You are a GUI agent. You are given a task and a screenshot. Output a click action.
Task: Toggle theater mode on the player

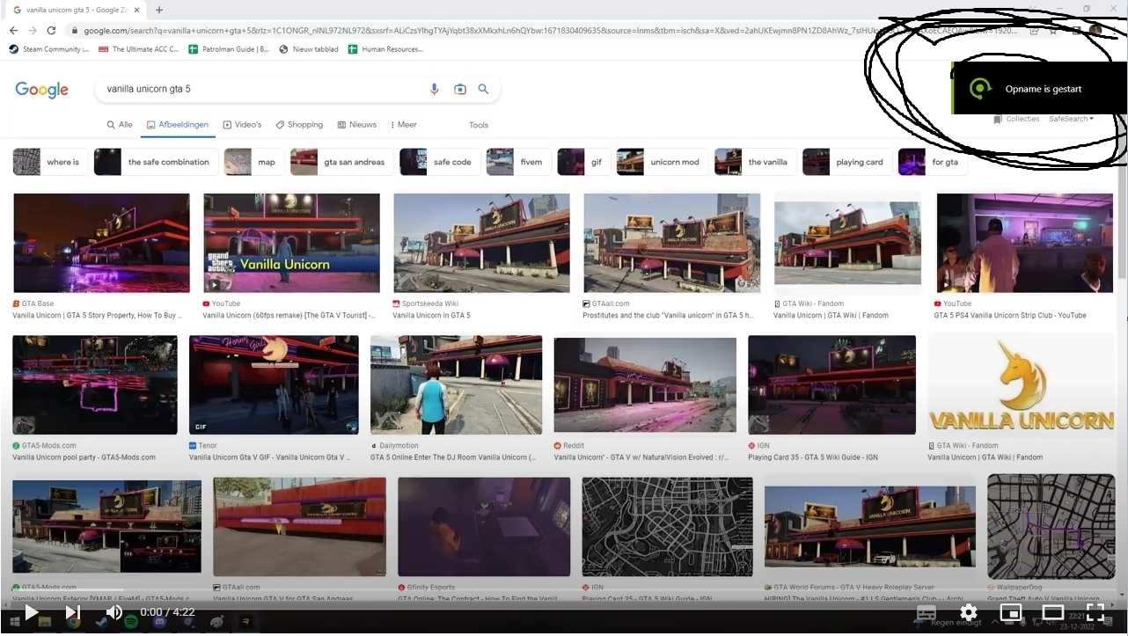pos(1053,612)
